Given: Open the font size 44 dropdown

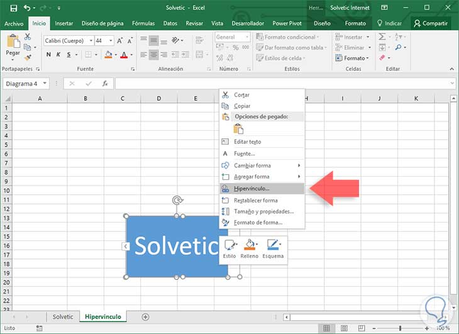Looking at the screenshot, I should point(111,41).
